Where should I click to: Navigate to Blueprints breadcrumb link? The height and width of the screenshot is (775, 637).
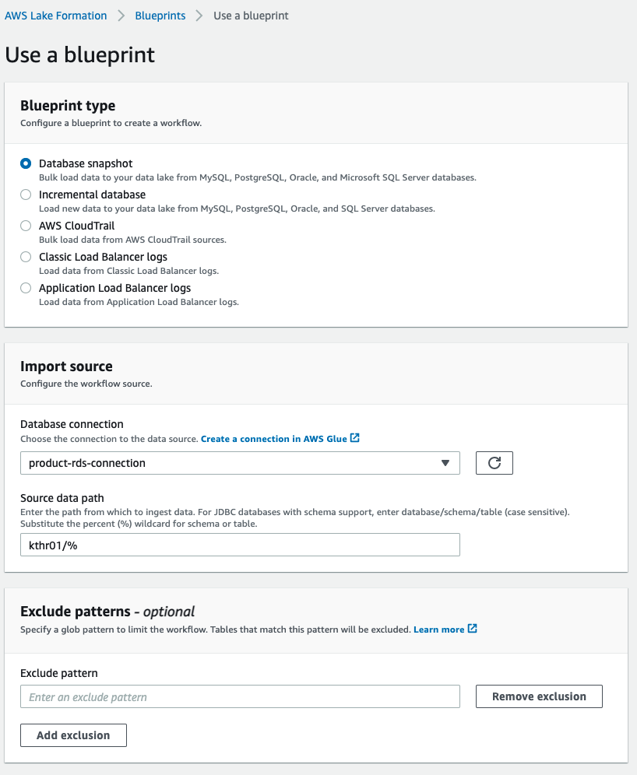coord(160,16)
